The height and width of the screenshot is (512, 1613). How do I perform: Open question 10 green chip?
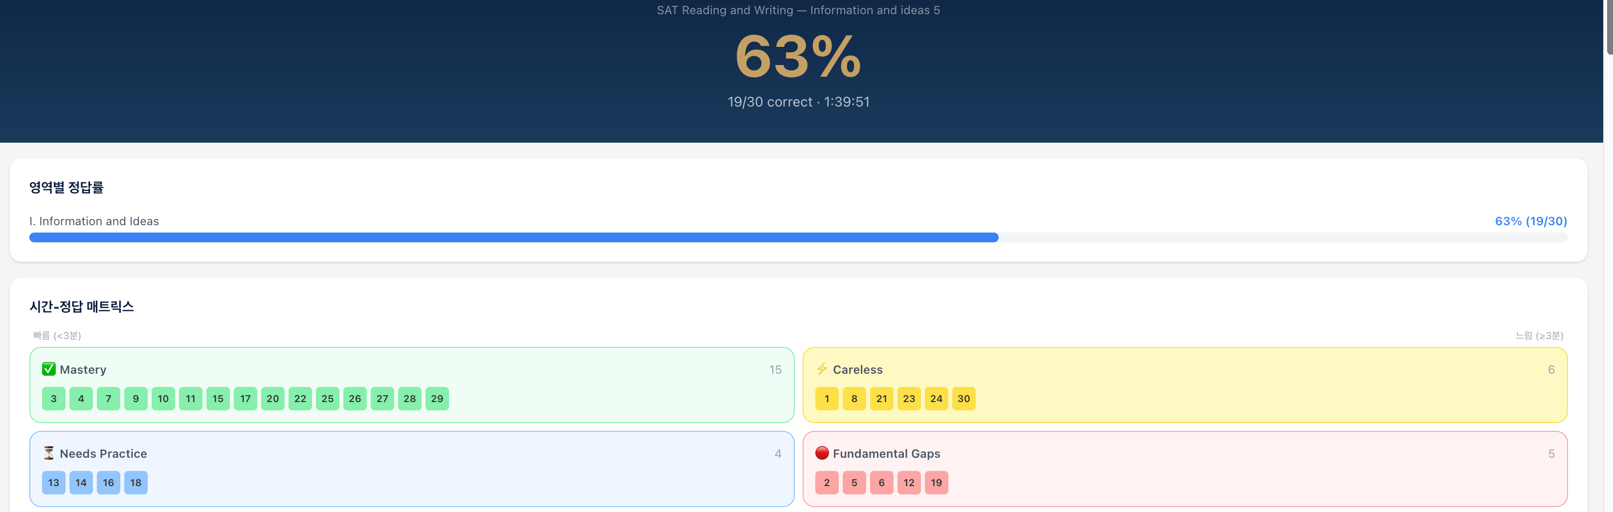coord(163,399)
